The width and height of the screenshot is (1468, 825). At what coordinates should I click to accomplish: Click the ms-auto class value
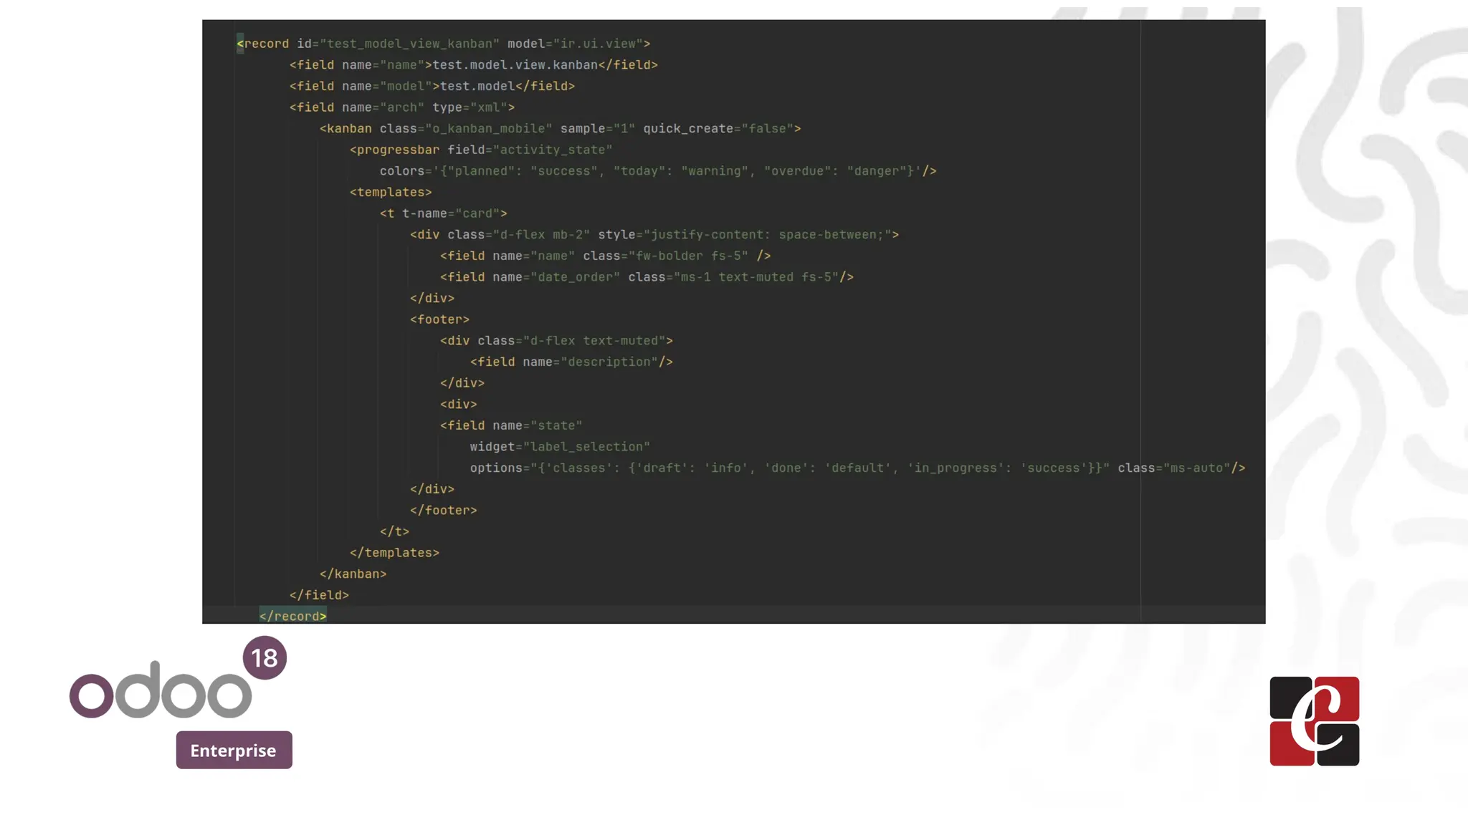point(1196,468)
